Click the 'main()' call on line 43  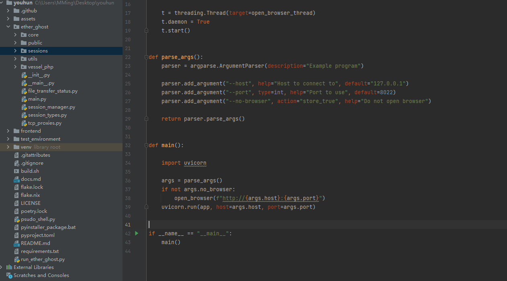pos(171,242)
